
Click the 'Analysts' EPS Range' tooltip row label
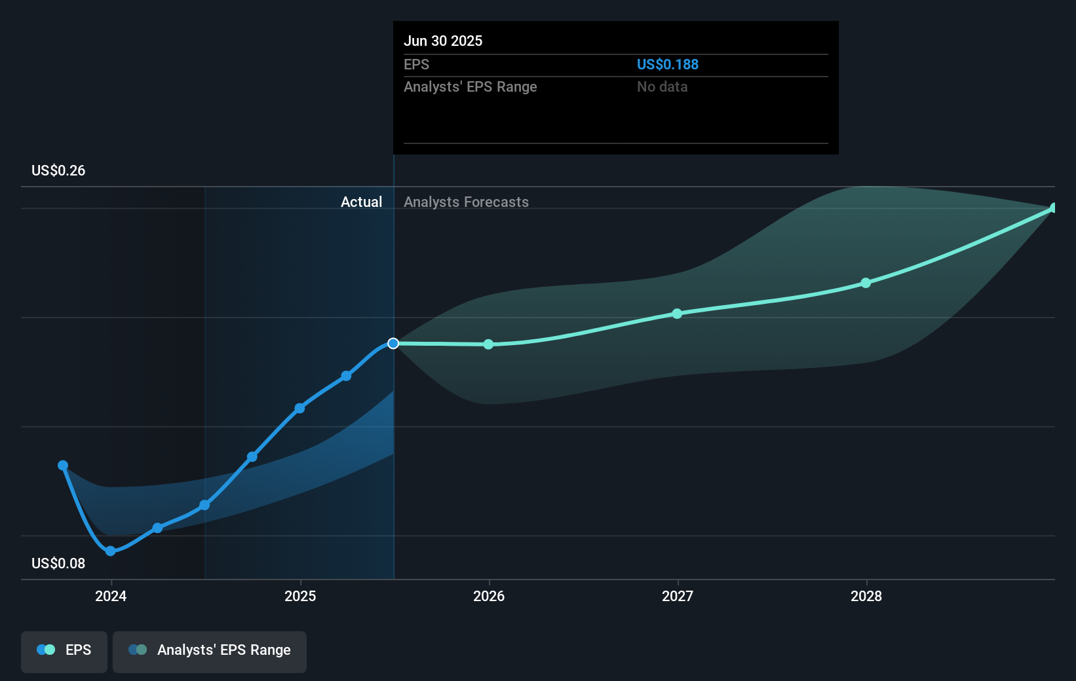point(471,86)
